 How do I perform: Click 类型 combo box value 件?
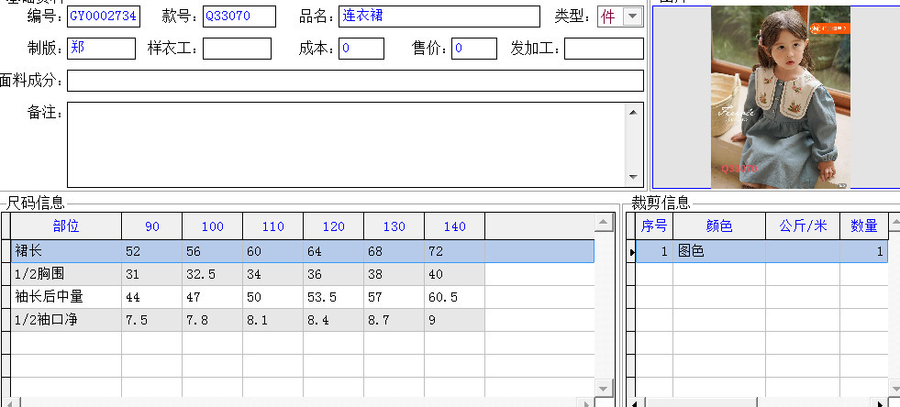pos(610,16)
